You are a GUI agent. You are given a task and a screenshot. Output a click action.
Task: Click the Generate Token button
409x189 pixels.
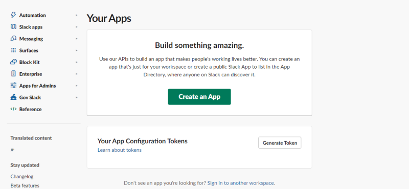[x=280, y=143]
